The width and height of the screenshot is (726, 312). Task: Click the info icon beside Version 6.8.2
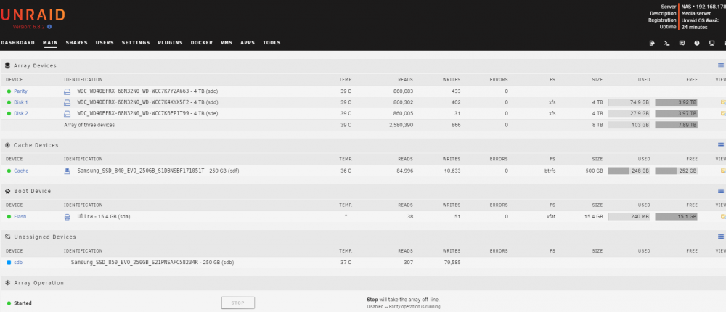click(49, 27)
